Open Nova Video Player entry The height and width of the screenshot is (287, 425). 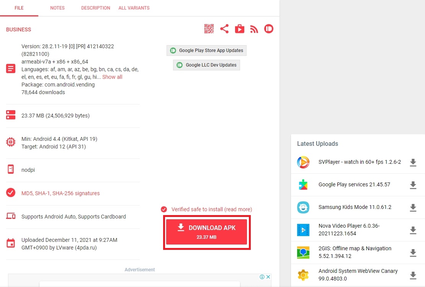[349, 230]
